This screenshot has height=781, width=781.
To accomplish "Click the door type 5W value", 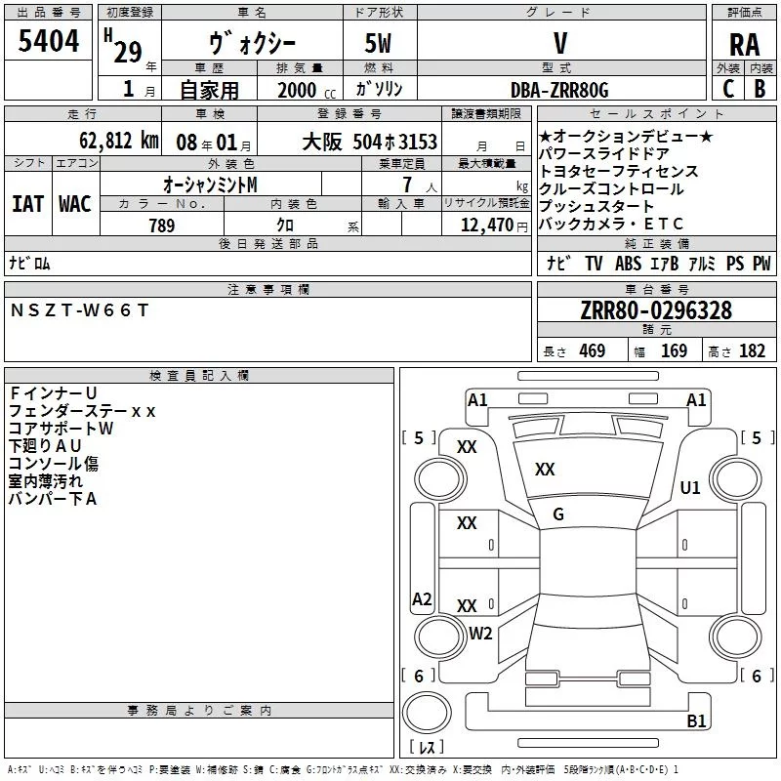I will point(378,43).
